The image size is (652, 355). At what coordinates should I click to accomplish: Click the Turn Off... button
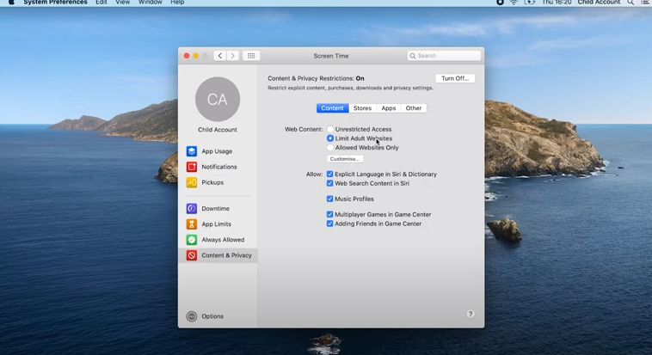coord(455,78)
